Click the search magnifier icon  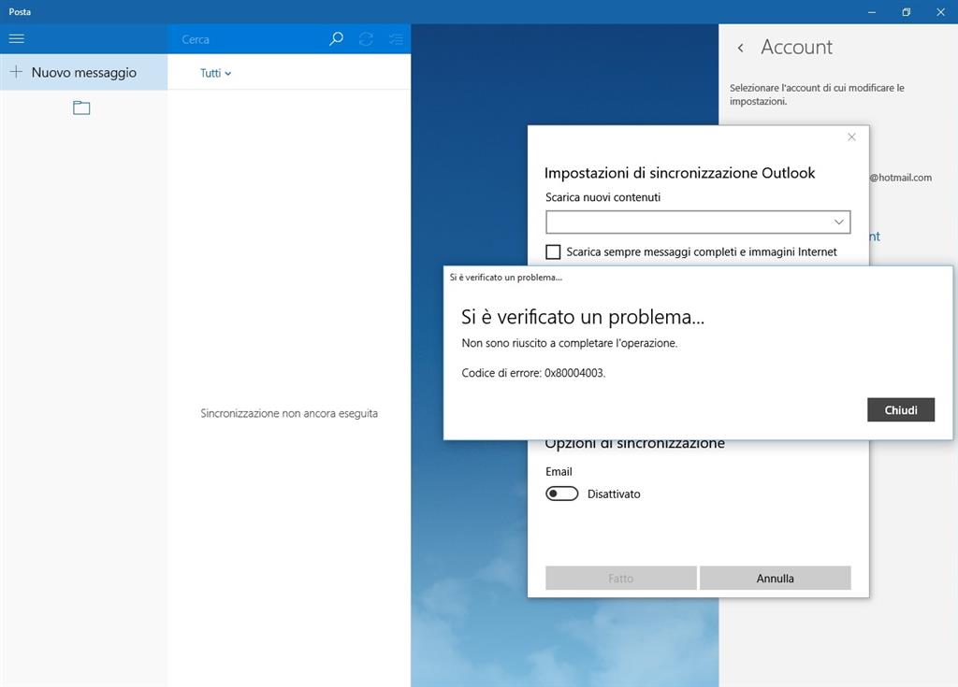pos(336,39)
